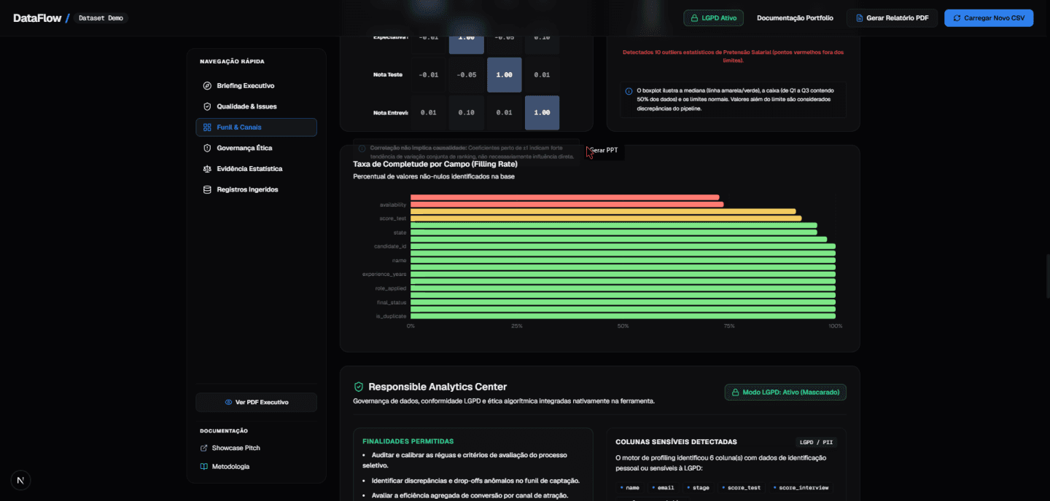Go to Qualidade & Issues
1050x501 pixels.
point(256,106)
